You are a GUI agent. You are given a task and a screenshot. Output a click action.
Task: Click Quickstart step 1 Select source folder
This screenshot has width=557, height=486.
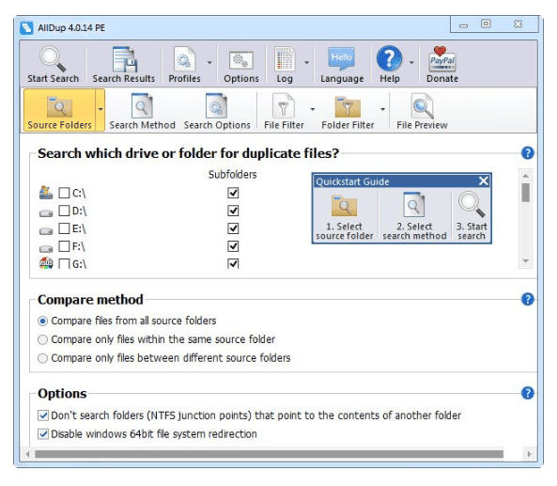(344, 216)
